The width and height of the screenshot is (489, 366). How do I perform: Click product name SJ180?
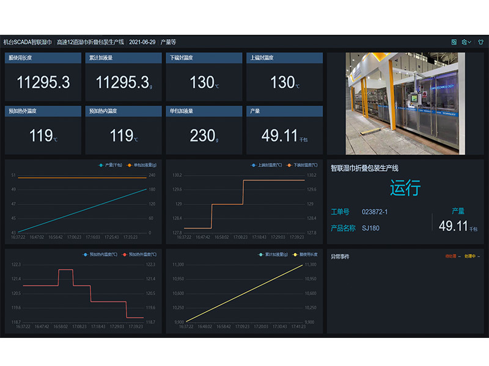click(370, 228)
